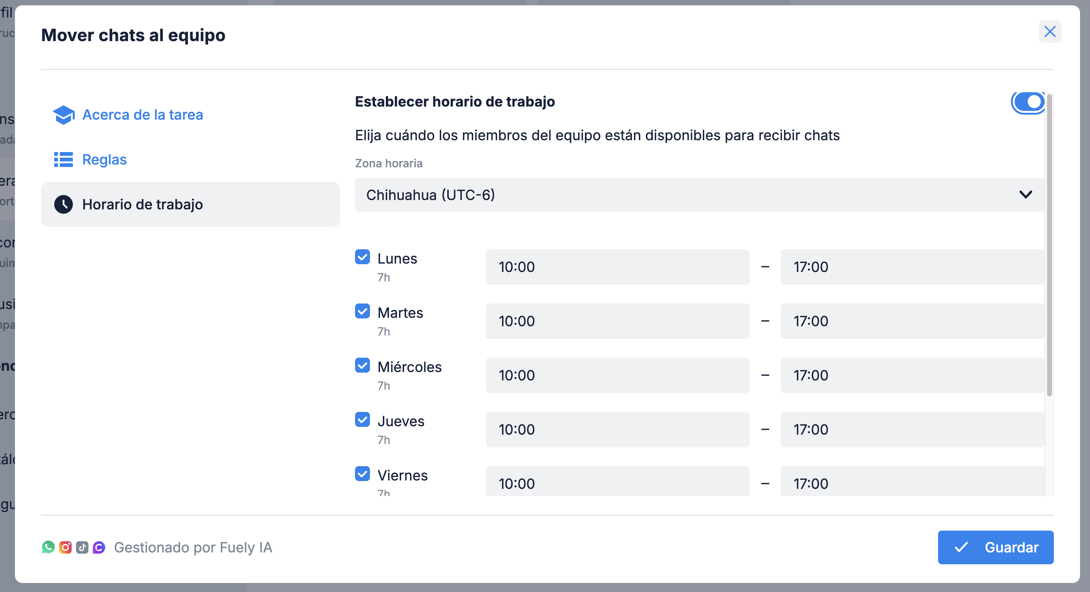Uncheck the Jueves checkbox
This screenshot has width=1090, height=592.
(x=362, y=420)
